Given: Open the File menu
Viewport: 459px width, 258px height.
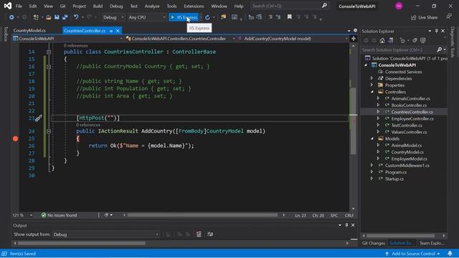Looking at the screenshot, I should tap(19, 6).
